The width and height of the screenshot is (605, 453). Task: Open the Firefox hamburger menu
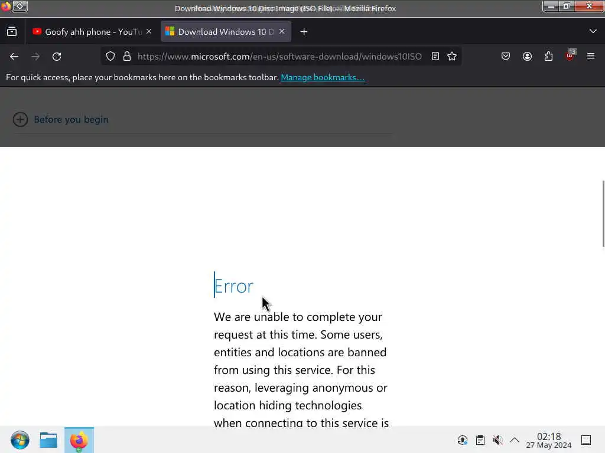pyautogui.click(x=591, y=56)
